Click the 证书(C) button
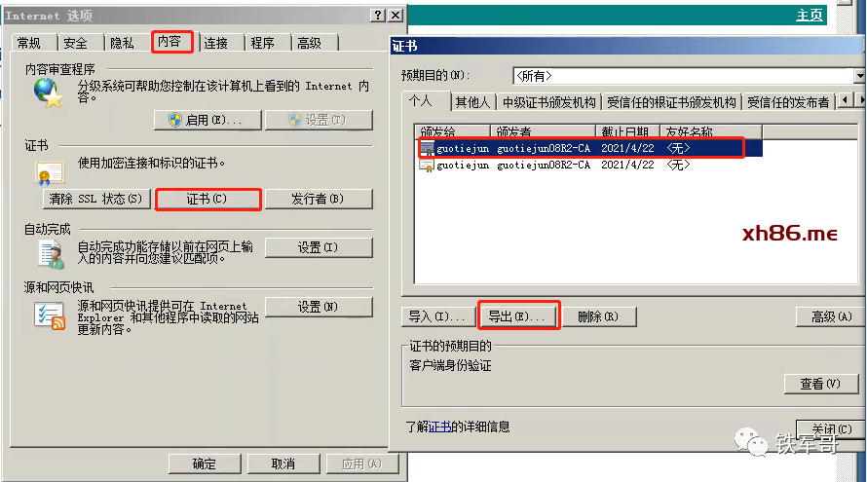The height and width of the screenshot is (482, 867). point(207,199)
